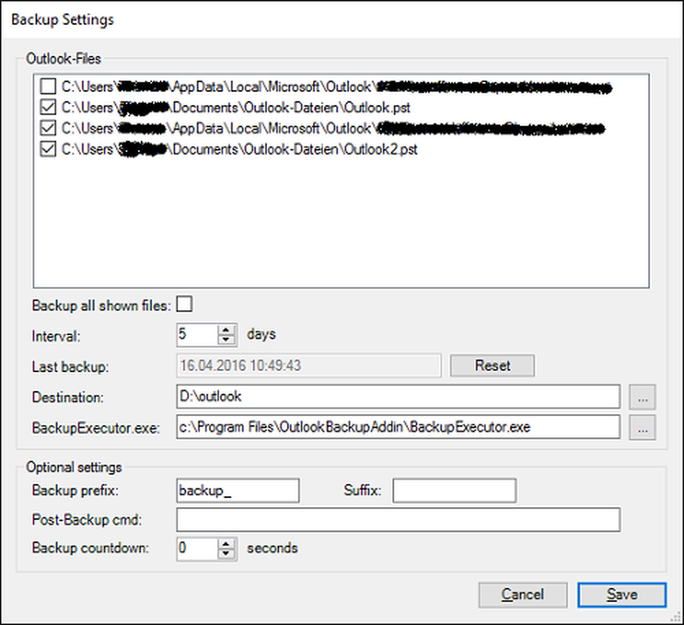This screenshot has width=684, height=625.
Task: Increase Interval days with up arrow
Action: 226,330
